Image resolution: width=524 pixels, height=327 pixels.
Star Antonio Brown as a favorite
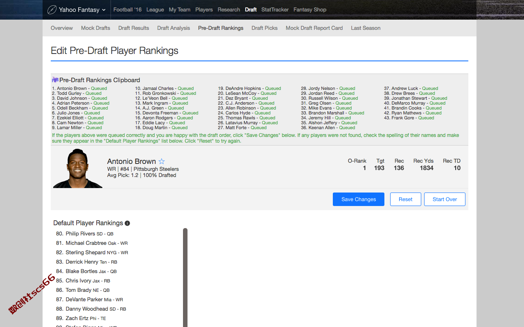162,161
